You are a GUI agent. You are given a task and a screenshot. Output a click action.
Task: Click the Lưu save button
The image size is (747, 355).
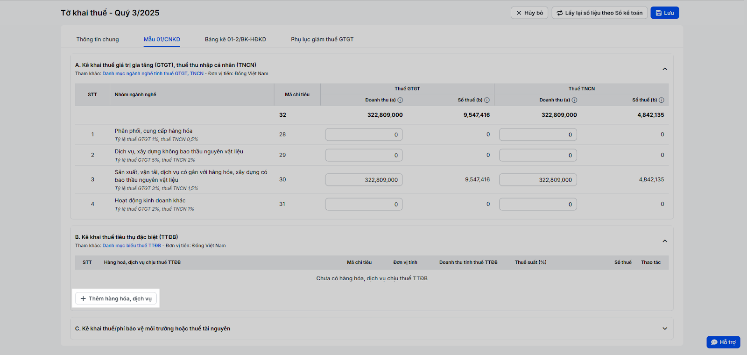[x=665, y=13]
